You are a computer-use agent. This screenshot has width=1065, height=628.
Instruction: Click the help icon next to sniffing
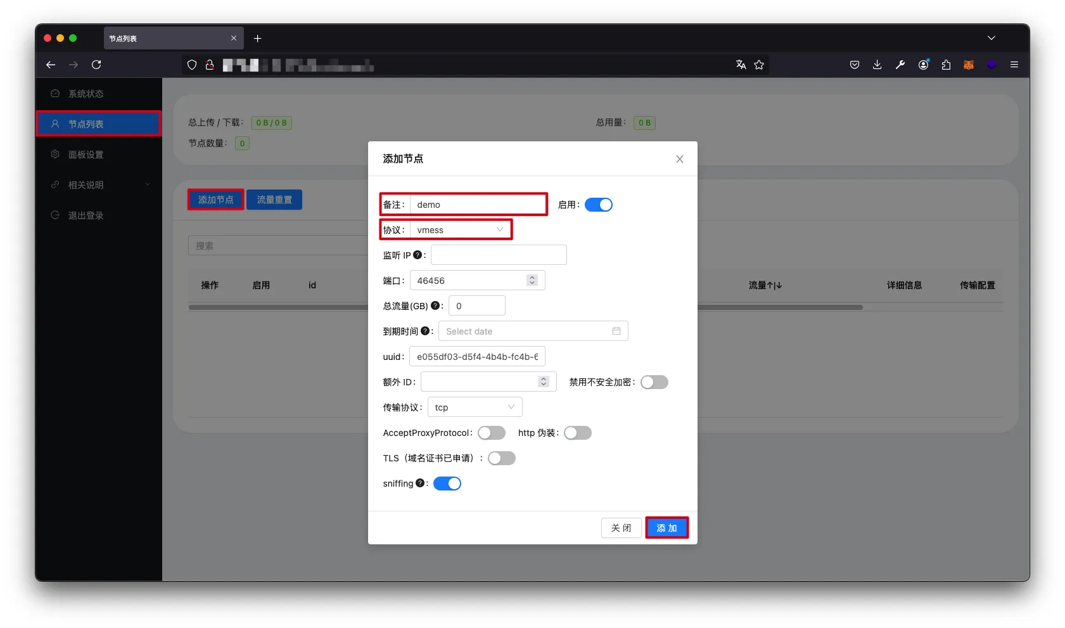tap(420, 484)
